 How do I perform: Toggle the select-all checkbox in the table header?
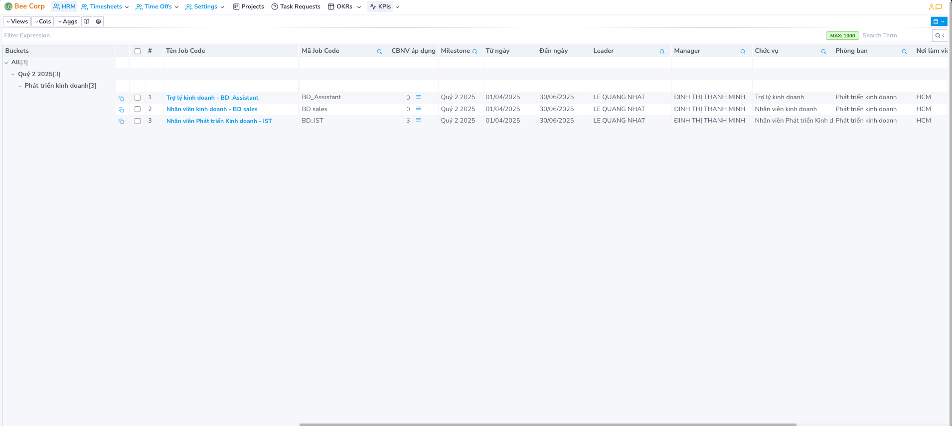point(138,51)
